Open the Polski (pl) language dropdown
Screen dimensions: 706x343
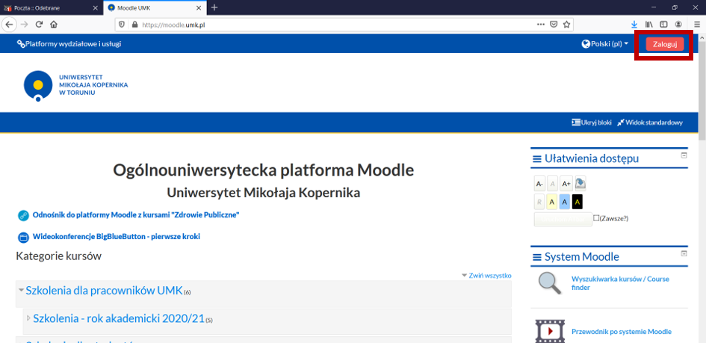[x=604, y=44]
